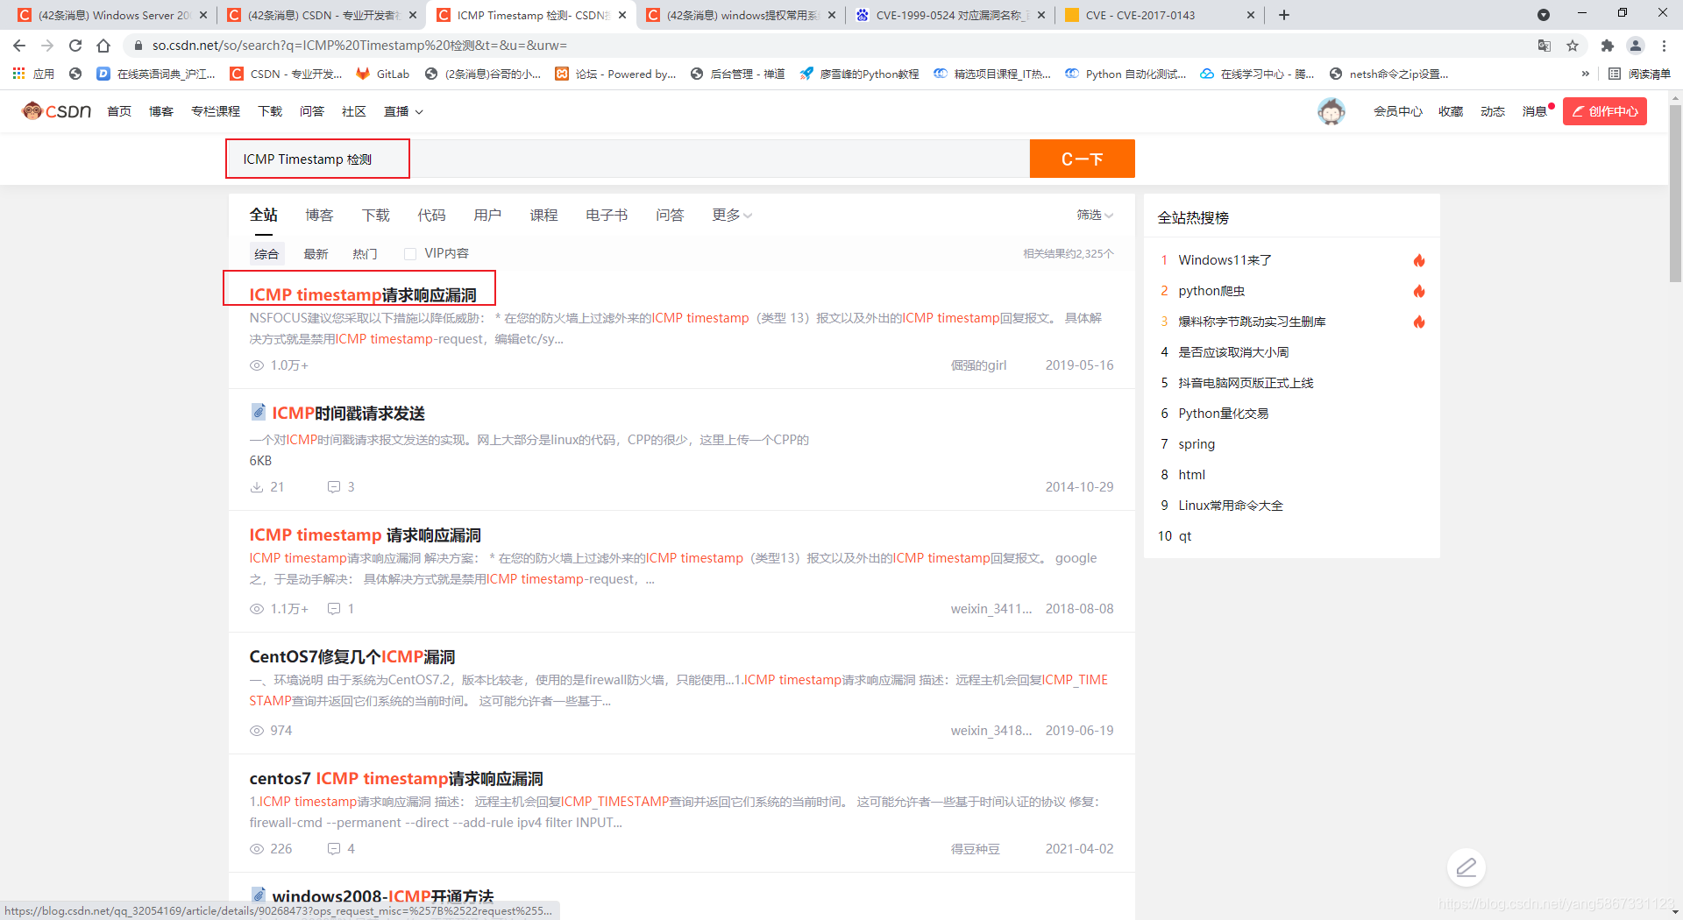Switch to the 课程 search tab
This screenshot has width=1683, height=920.
(x=543, y=216)
